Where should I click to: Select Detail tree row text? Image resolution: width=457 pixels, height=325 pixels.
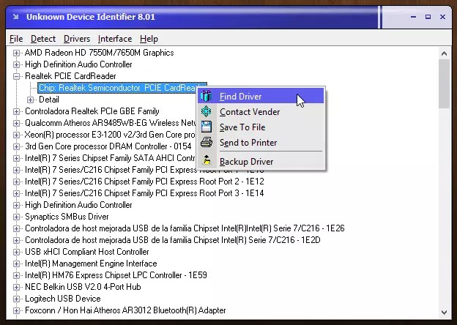pyautogui.click(x=49, y=100)
